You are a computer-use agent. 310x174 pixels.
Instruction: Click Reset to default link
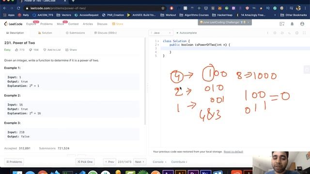coord(233,152)
